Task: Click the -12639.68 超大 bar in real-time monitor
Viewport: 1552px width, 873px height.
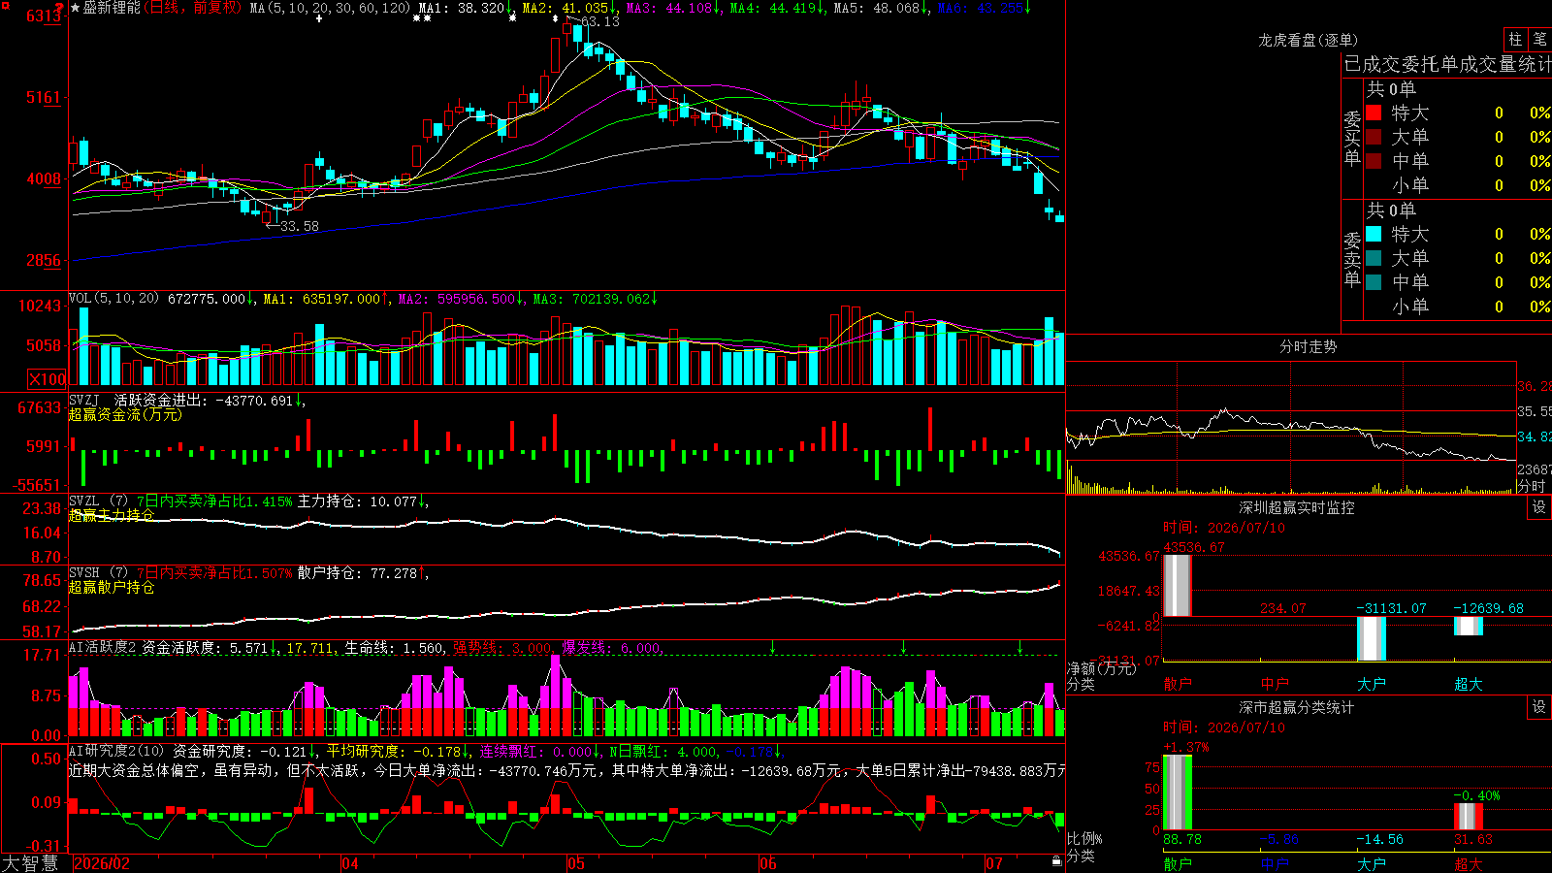Action: (1469, 626)
